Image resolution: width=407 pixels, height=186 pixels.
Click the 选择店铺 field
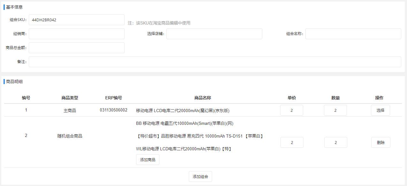pos(214,34)
